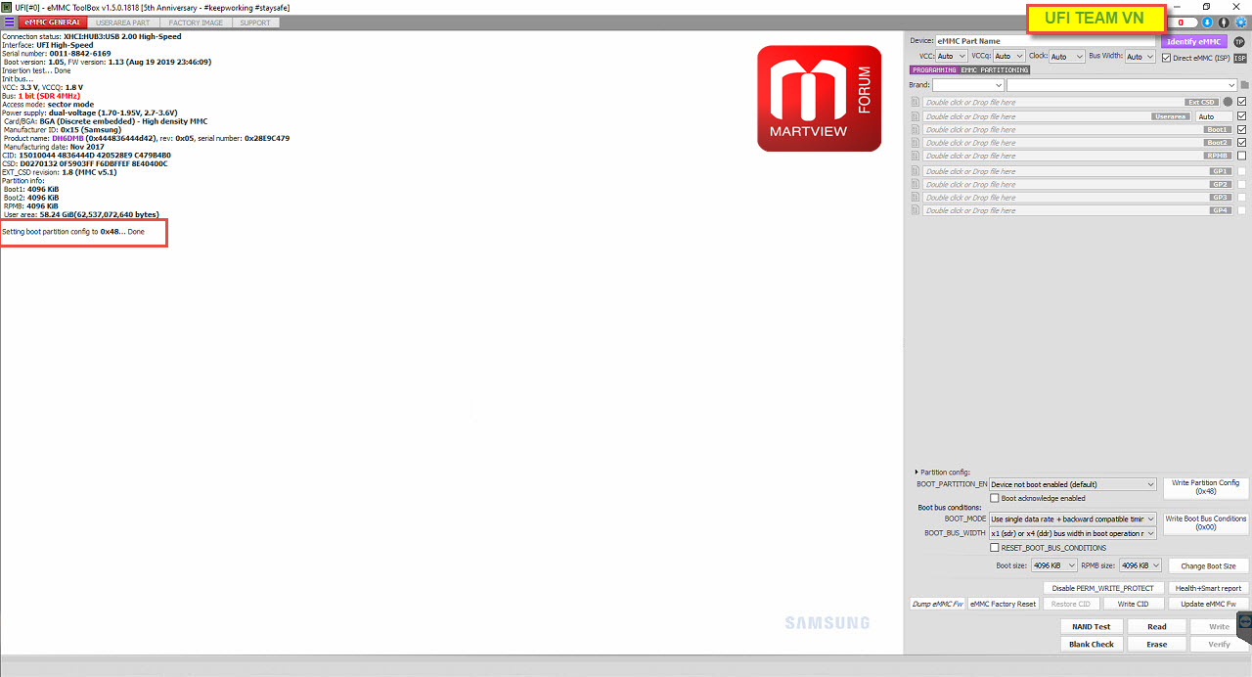Open the BOOT_BUS_WIDTH dropdown

[1073, 533]
